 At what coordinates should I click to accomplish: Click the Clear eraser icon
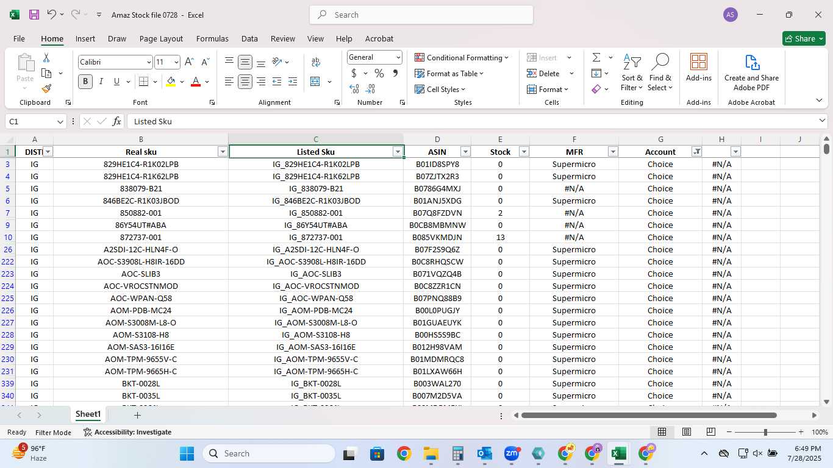pos(596,89)
